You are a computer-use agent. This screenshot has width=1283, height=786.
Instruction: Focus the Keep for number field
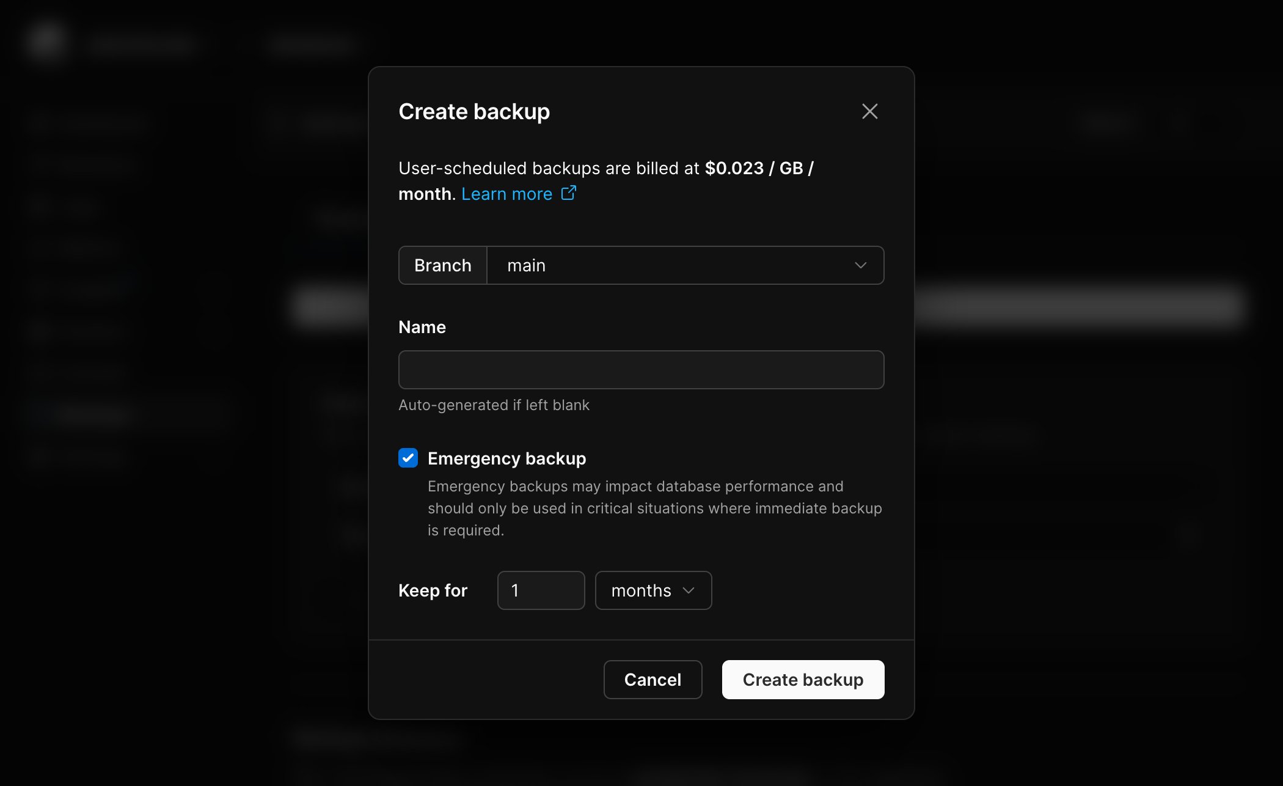[541, 590]
